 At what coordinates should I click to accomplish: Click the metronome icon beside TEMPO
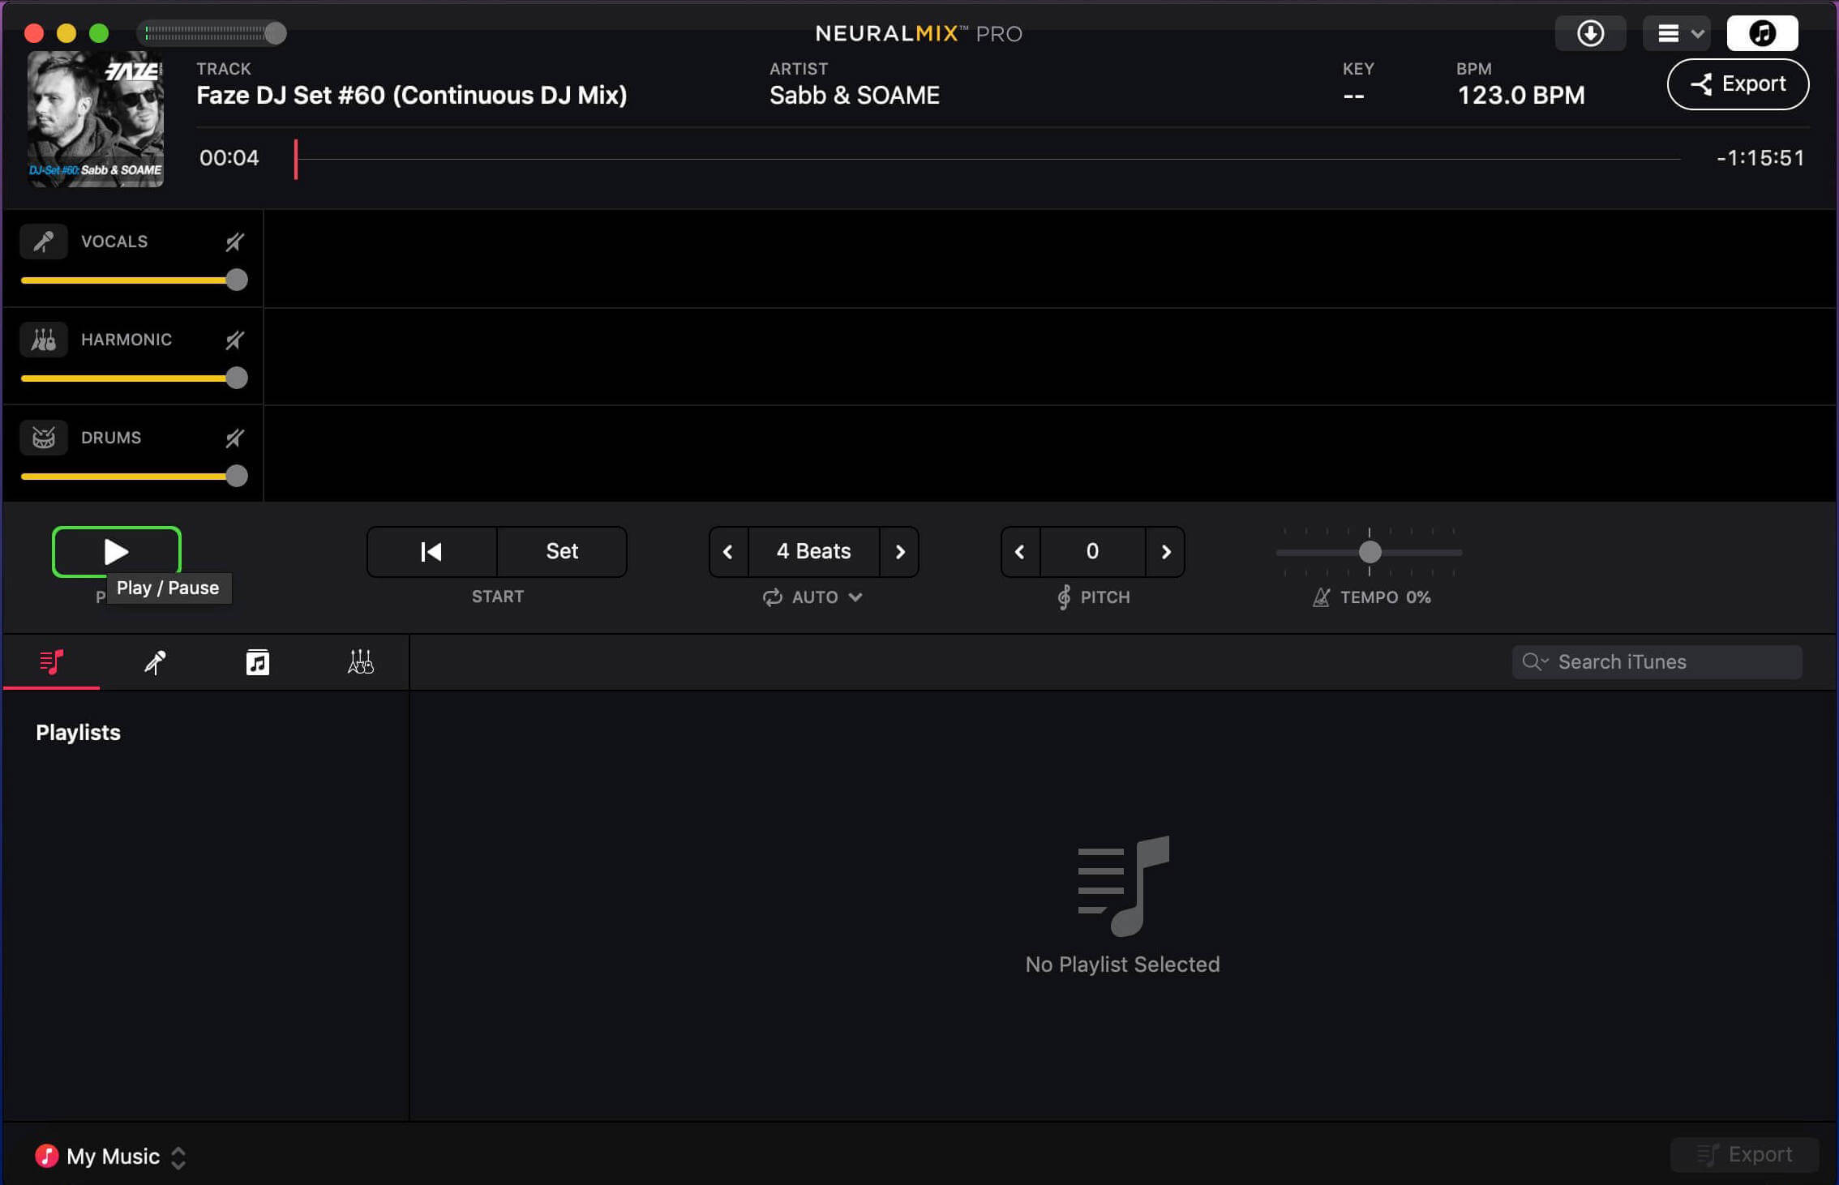(1321, 597)
